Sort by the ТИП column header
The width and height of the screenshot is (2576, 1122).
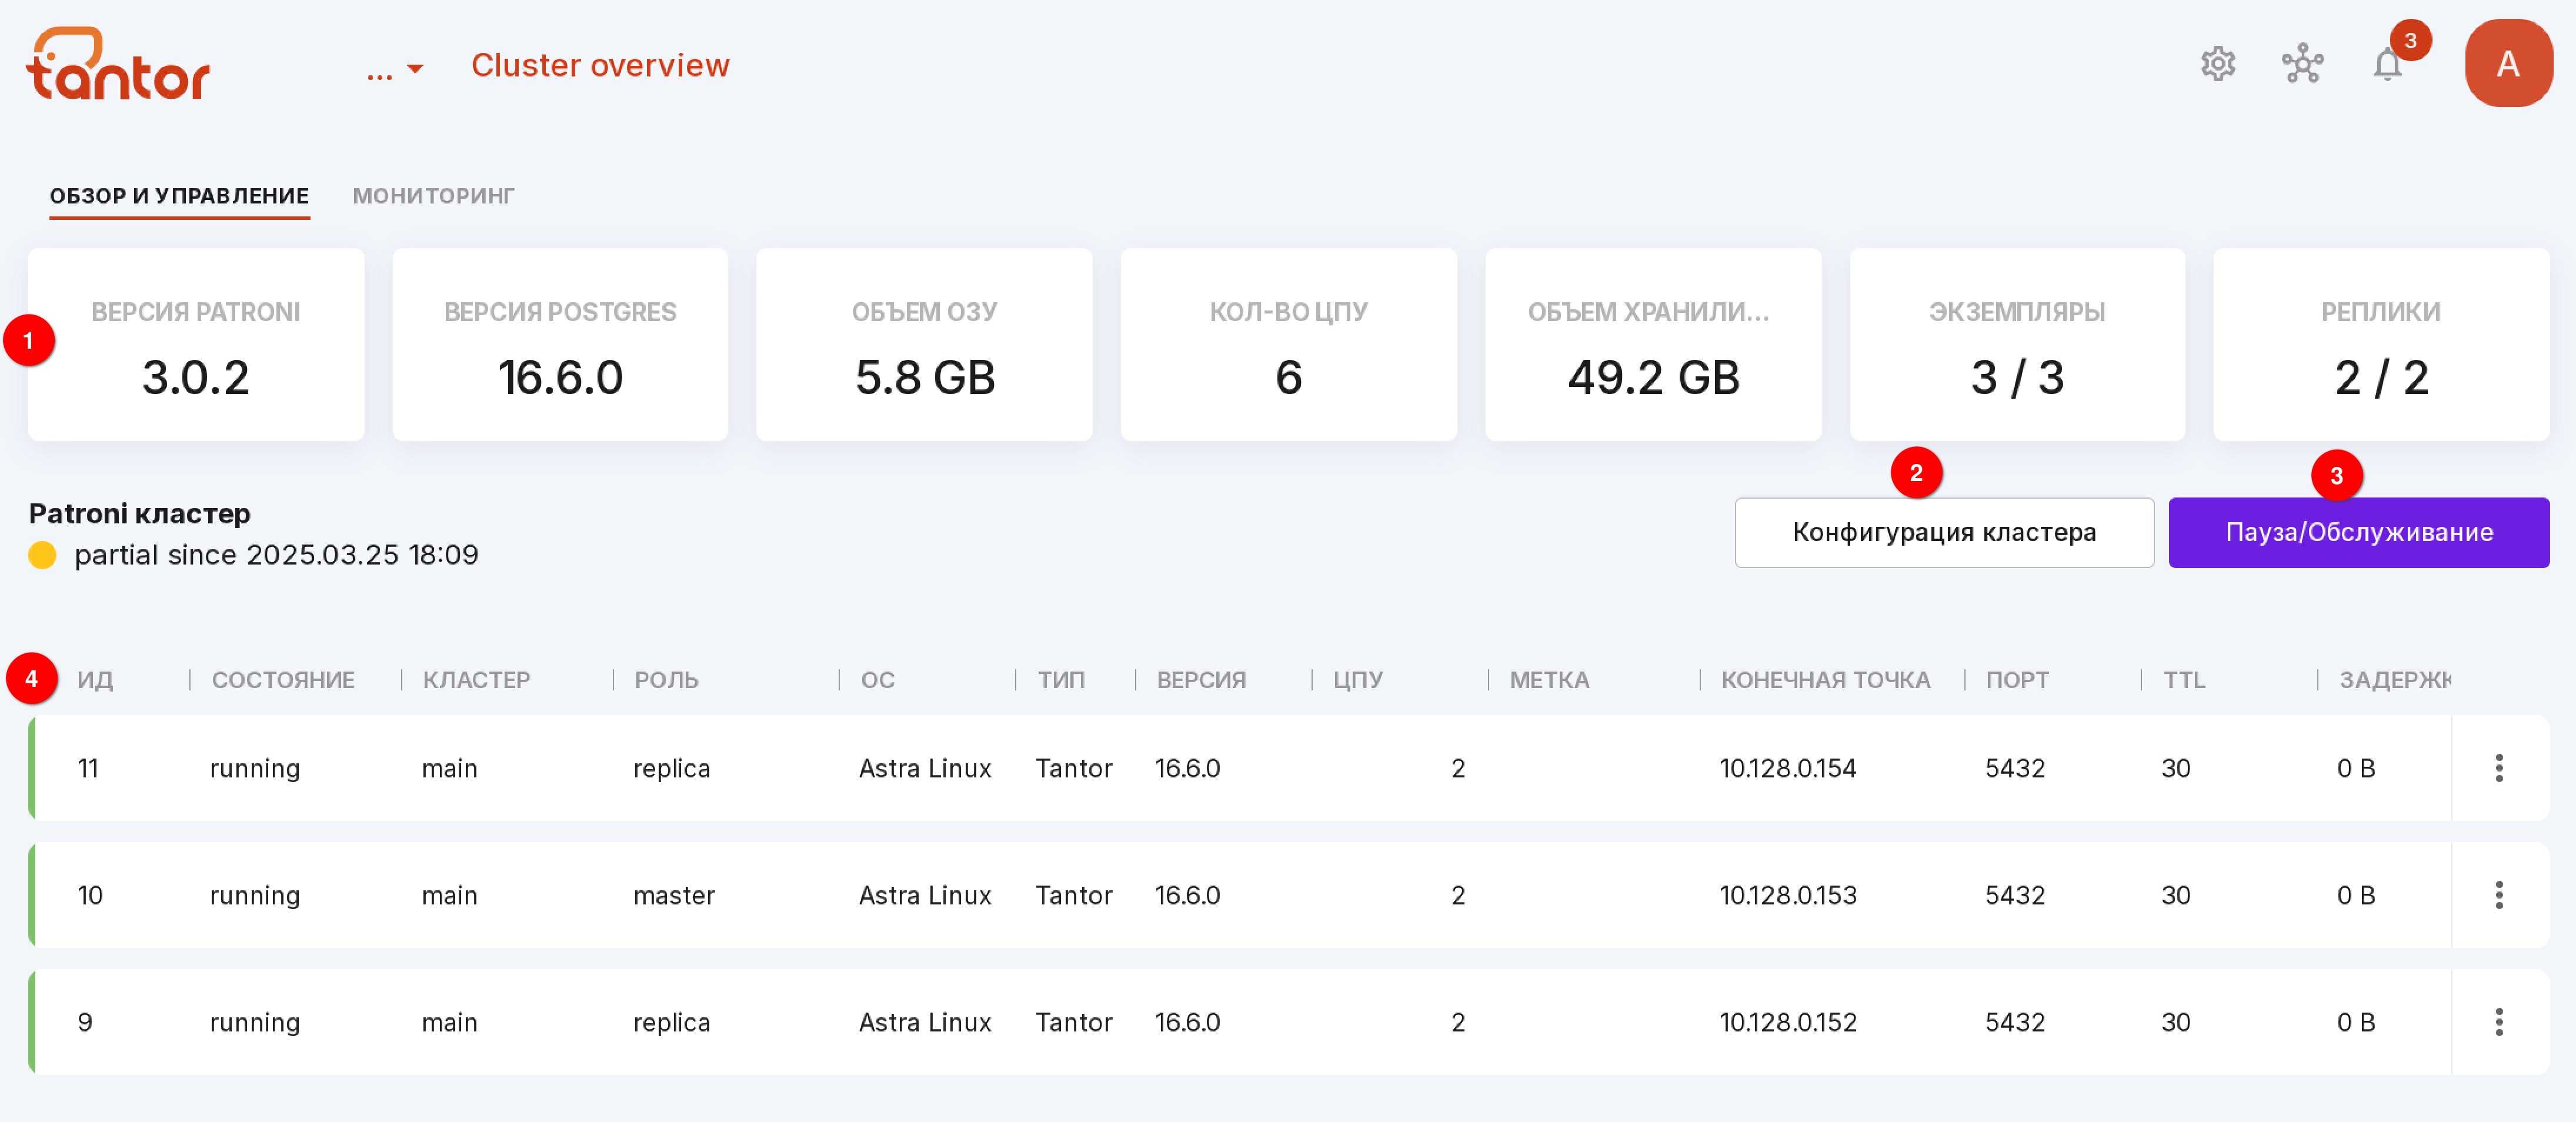pyautogui.click(x=1061, y=680)
